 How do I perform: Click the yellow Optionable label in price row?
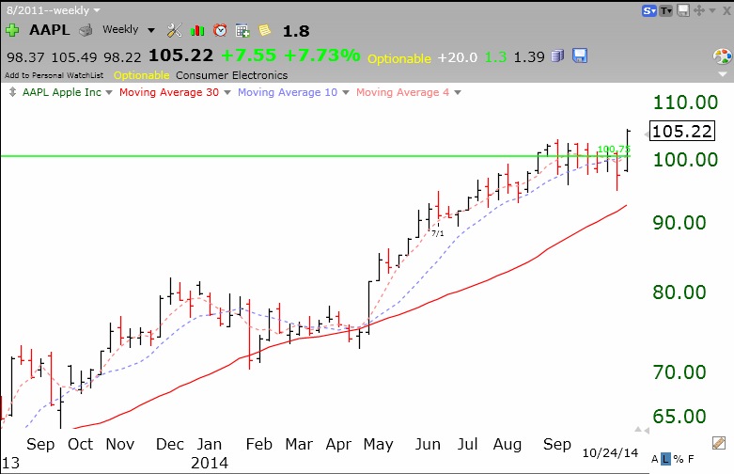399,58
